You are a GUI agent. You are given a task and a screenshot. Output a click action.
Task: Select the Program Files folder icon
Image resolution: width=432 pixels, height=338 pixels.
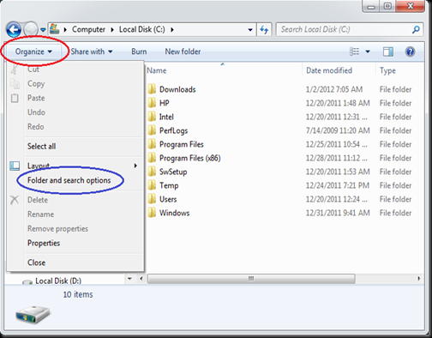pos(152,144)
